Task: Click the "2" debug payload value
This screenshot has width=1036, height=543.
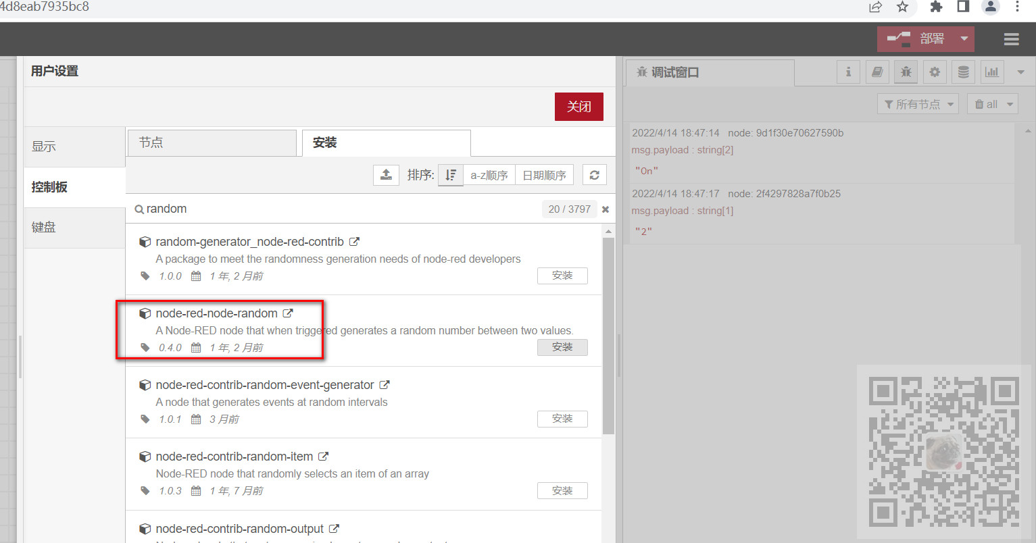Action: [x=643, y=232]
